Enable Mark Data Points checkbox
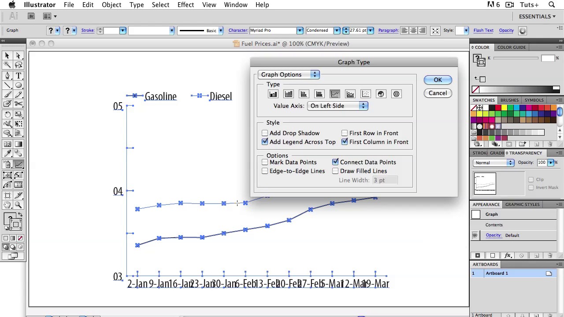Viewport: 564px width, 317px height. click(265, 162)
